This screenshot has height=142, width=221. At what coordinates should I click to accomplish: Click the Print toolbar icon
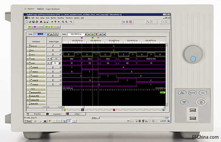36,22
